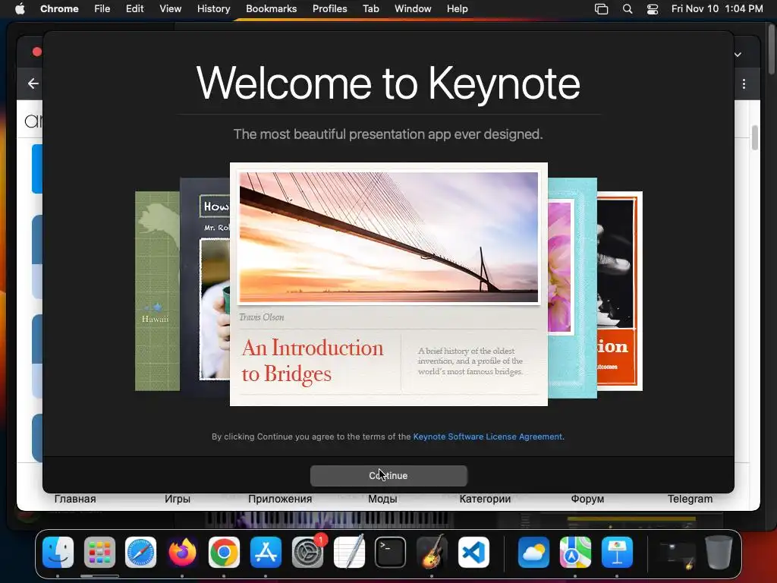Open the Категории tab on the webpage
Viewport: 777px width, 583px height.
tap(485, 499)
